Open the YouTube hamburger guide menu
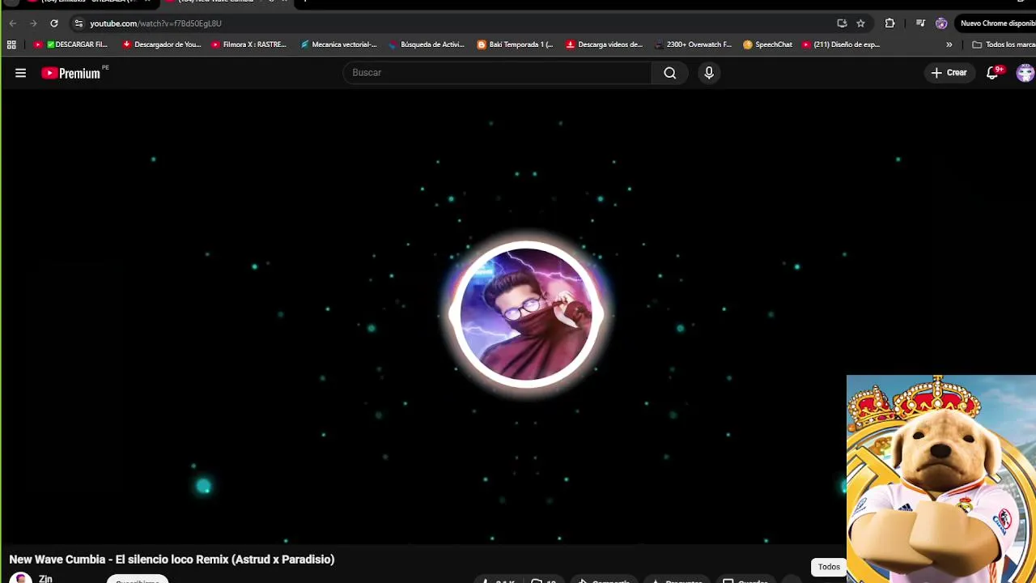The image size is (1036, 583). tap(20, 73)
